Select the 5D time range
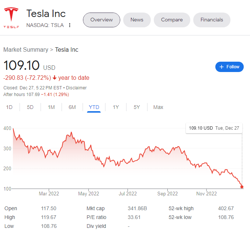The image size is (250, 236). coord(30,107)
